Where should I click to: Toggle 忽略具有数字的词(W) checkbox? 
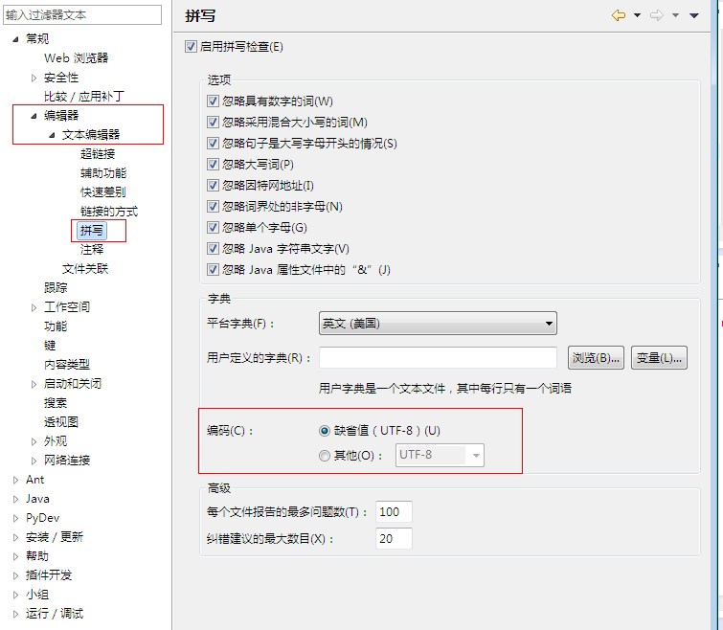213,101
